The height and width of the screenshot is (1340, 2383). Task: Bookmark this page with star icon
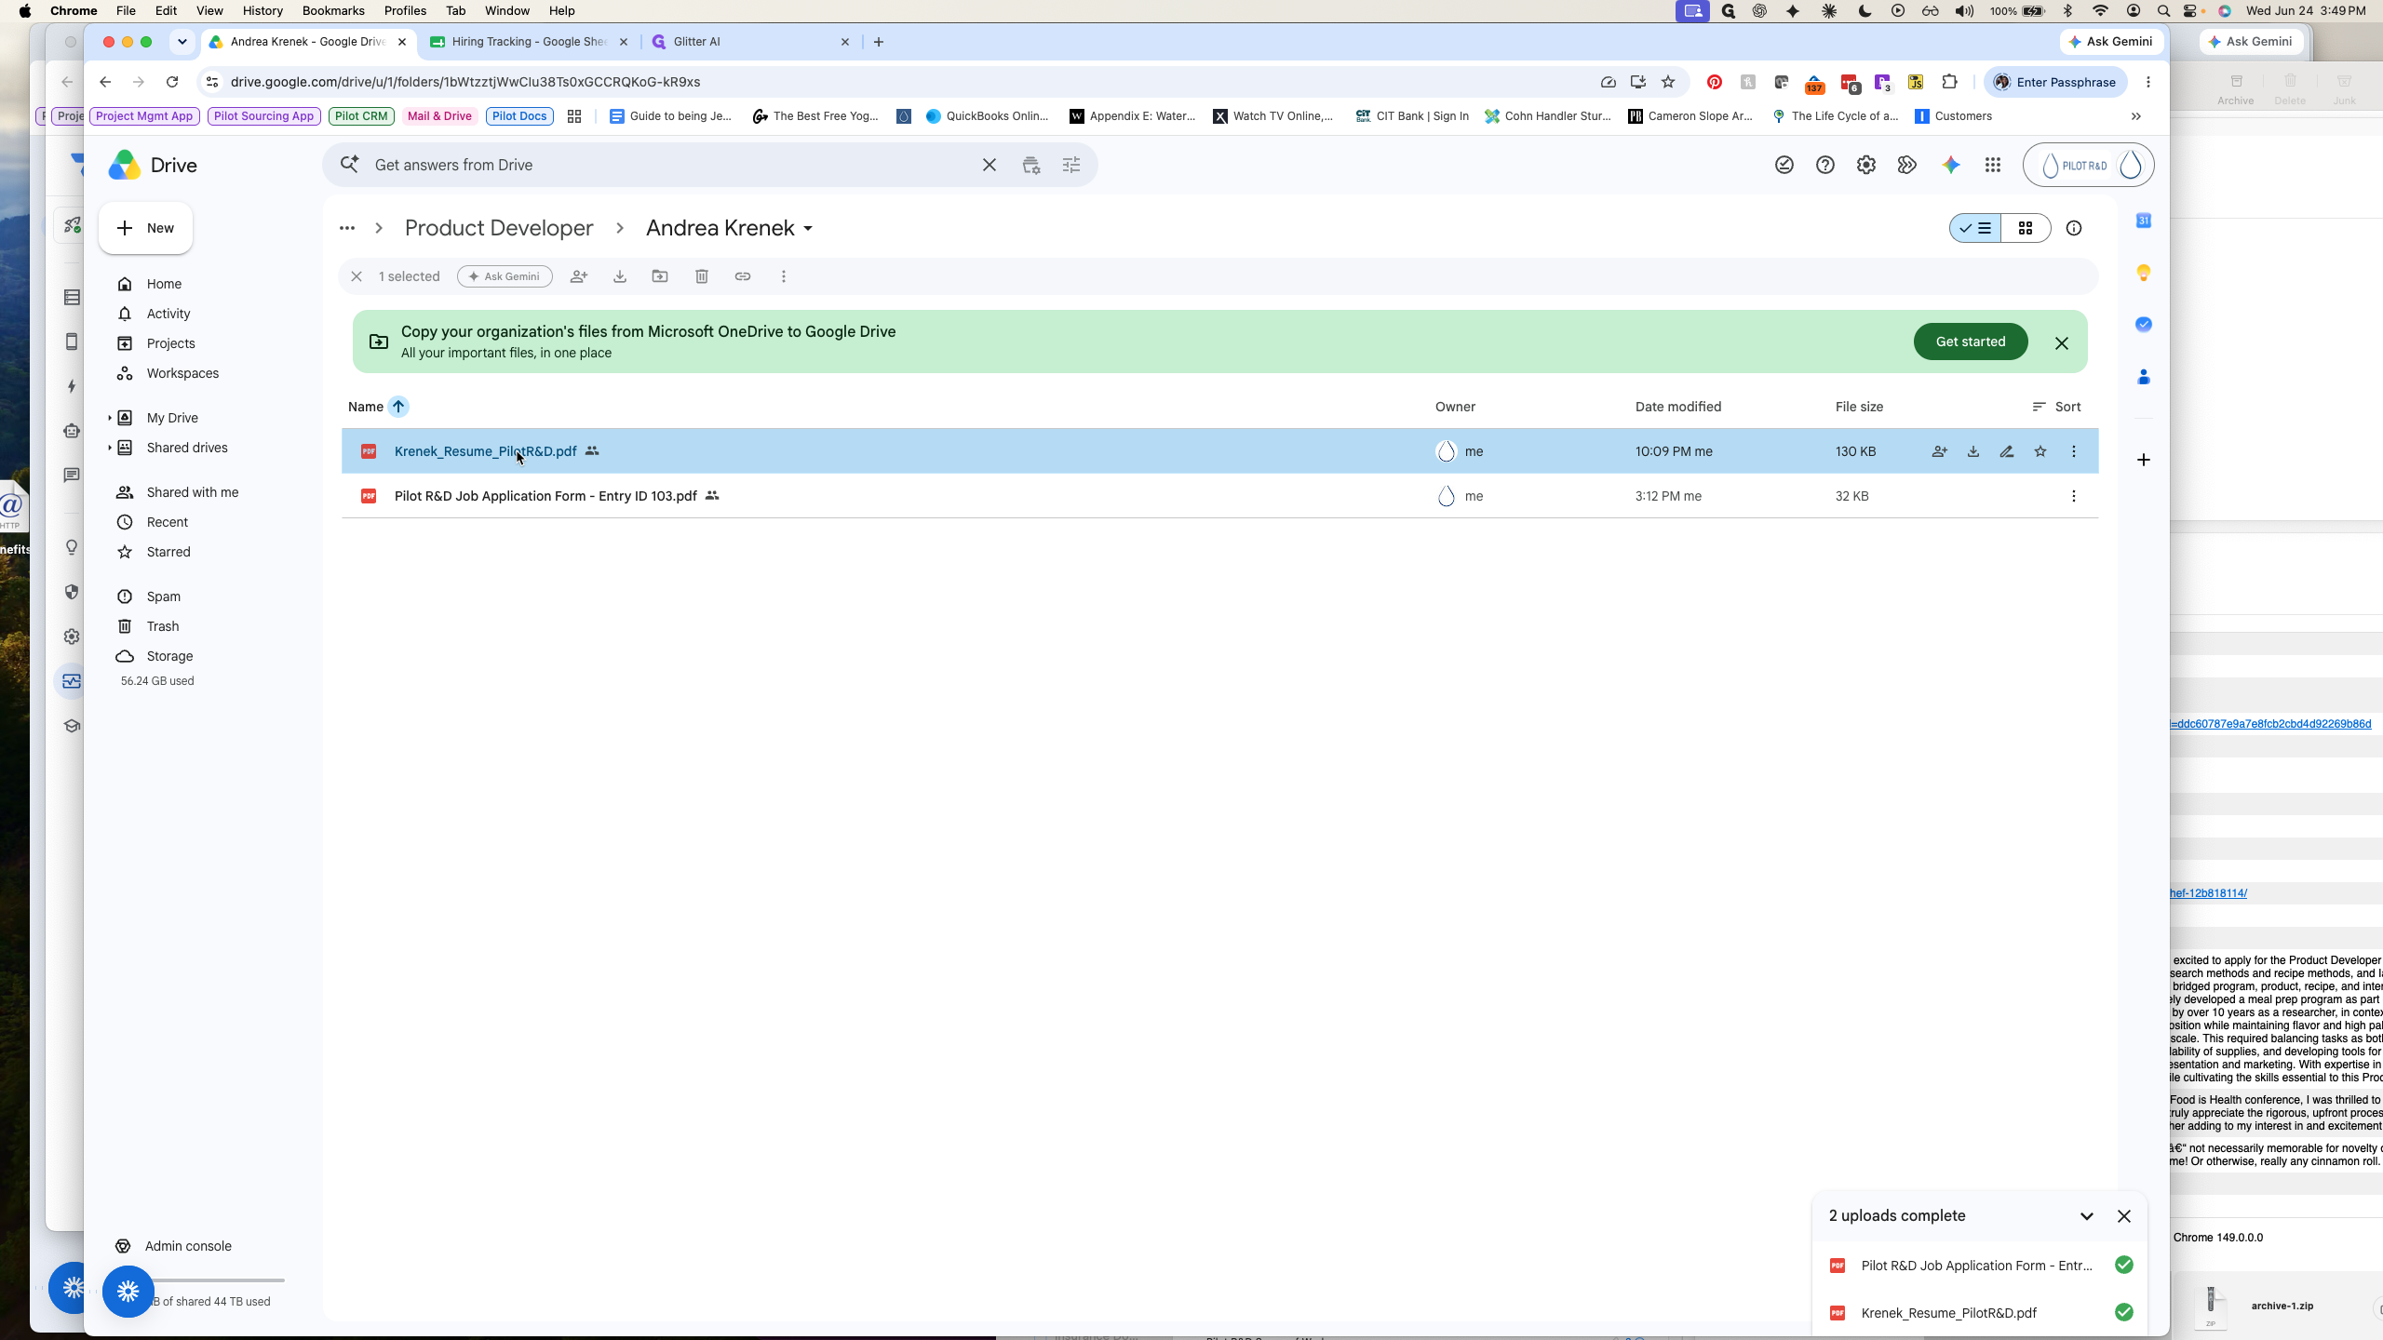coord(1668,82)
